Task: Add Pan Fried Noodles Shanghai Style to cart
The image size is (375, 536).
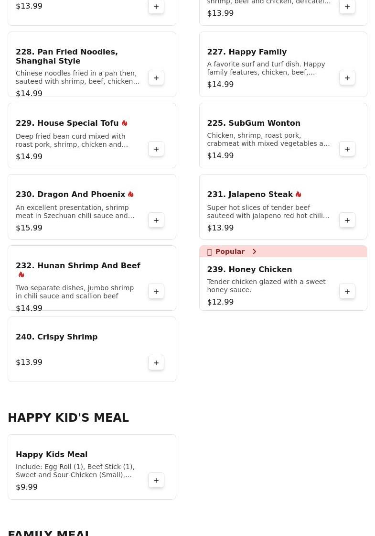Action: 156,78
